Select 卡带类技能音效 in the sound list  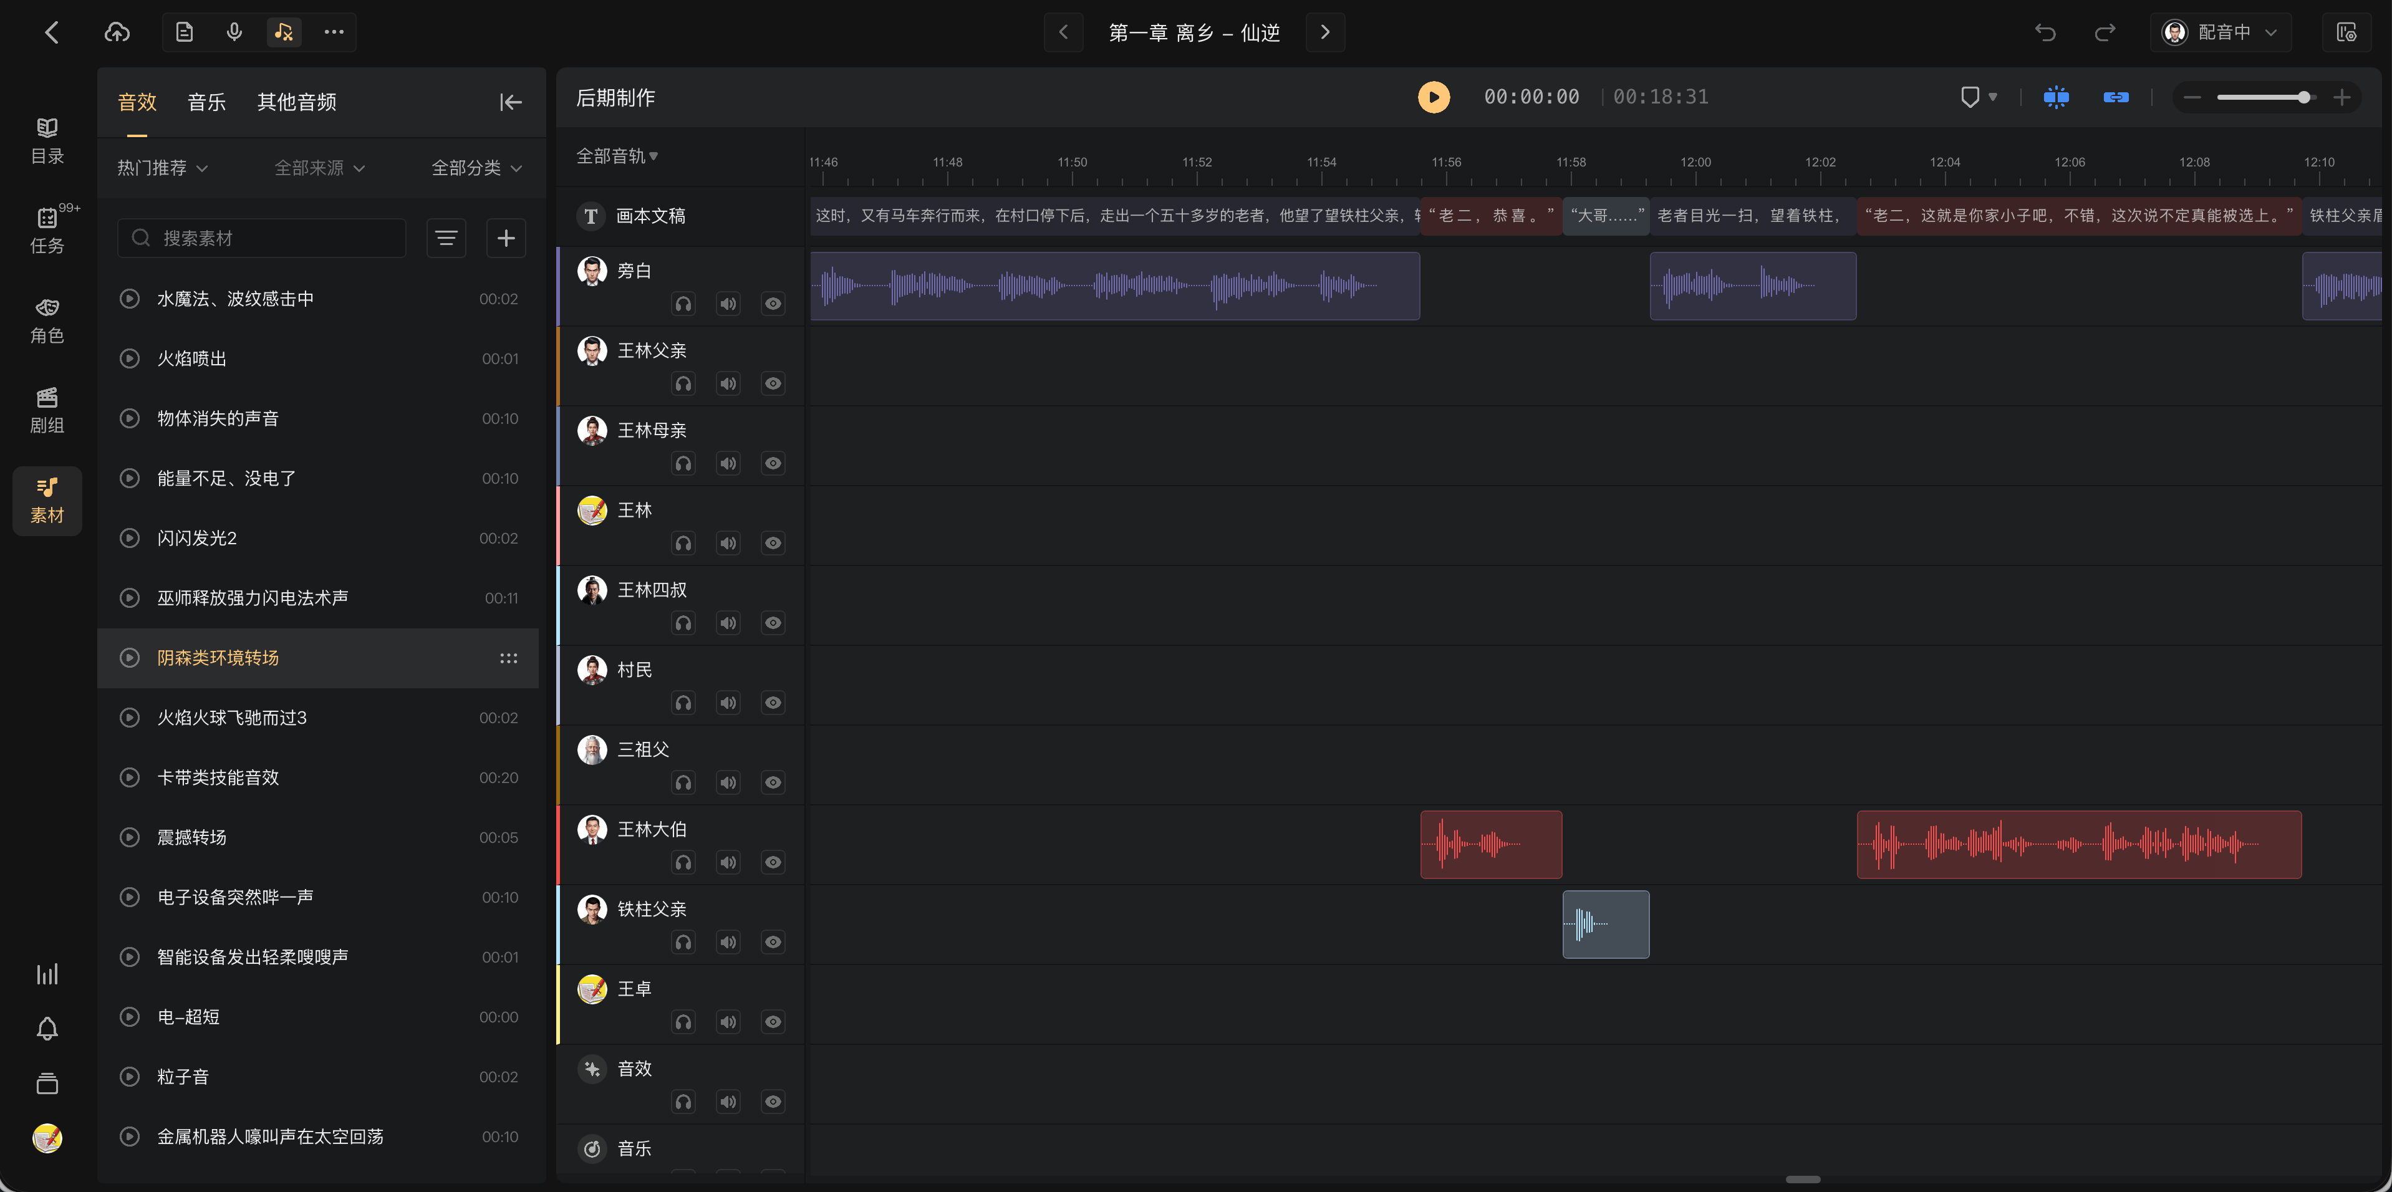[x=317, y=778]
